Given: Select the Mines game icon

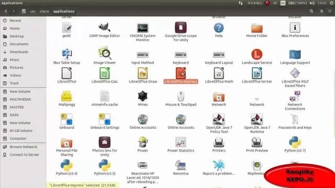Looking at the screenshot, I should pos(142,96).
